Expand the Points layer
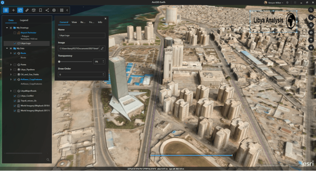 [x=11, y=65]
